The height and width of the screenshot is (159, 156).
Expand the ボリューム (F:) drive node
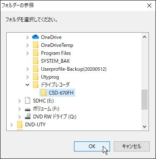click(x=20, y=109)
